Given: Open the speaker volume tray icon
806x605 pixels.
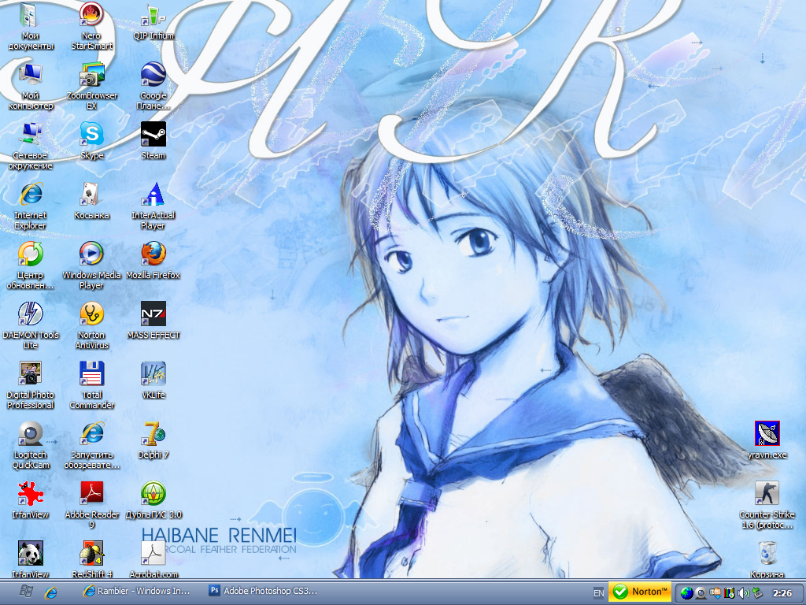Looking at the screenshot, I should [x=743, y=593].
